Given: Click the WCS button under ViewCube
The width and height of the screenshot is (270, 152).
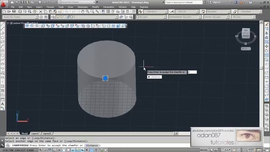Looking at the screenshot, I should tap(246, 49).
